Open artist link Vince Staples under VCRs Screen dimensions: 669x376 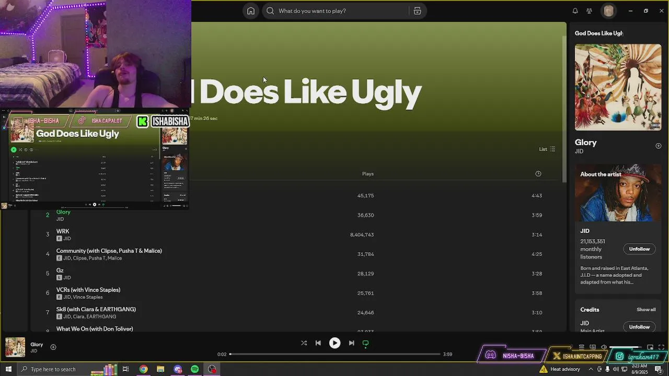coord(87,297)
